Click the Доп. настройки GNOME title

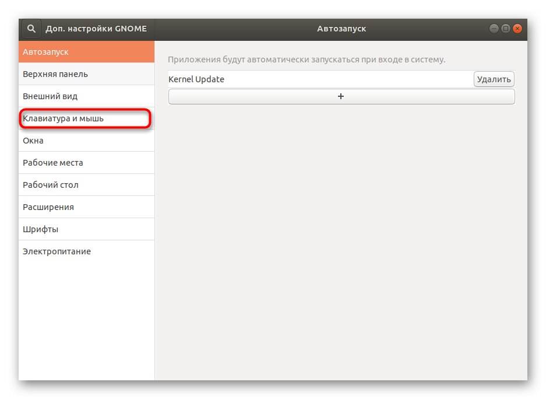point(96,29)
